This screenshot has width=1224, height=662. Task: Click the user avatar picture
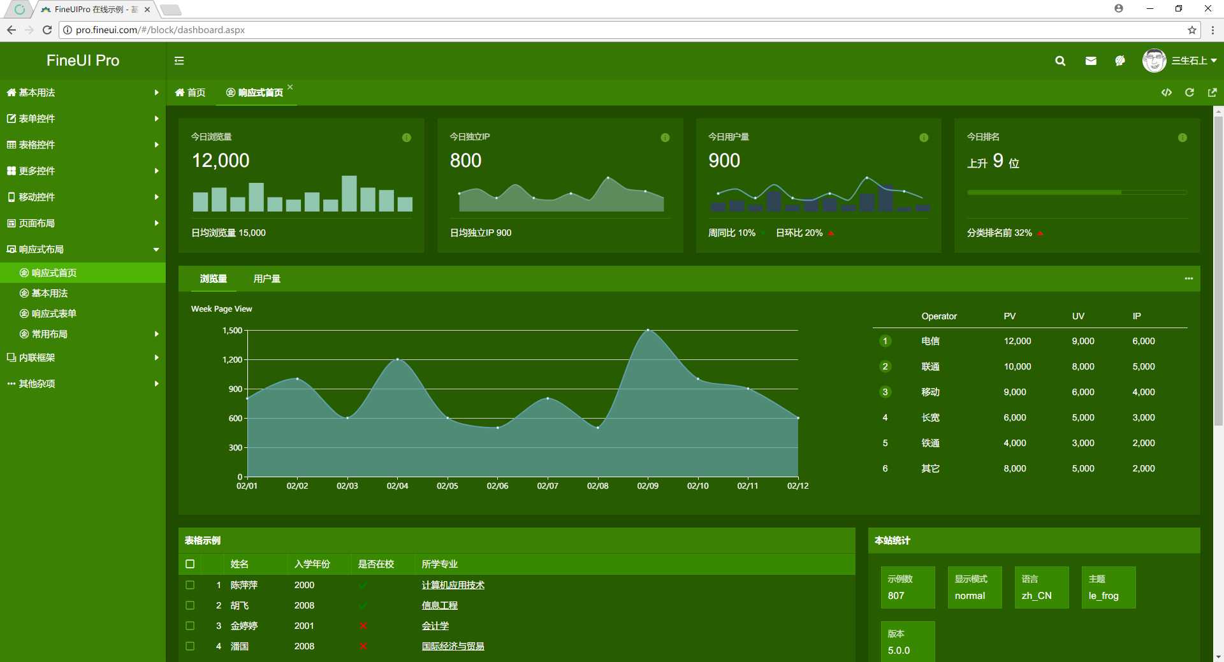pyautogui.click(x=1154, y=61)
